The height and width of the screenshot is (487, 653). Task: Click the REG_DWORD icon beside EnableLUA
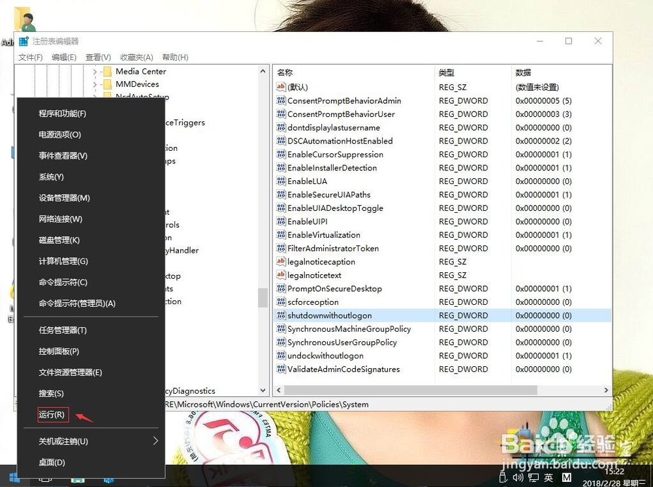tap(281, 181)
